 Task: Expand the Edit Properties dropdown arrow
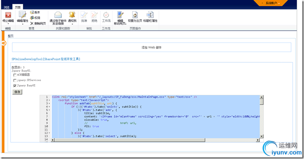[22, 24]
